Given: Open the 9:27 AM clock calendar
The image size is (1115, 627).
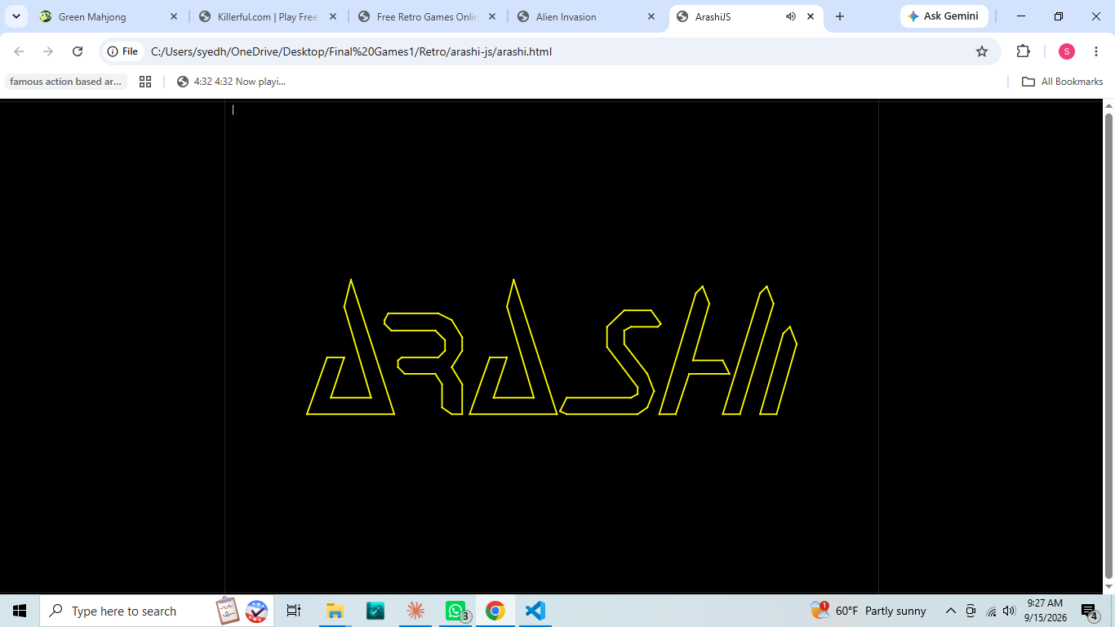Looking at the screenshot, I should click(1045, 611).
